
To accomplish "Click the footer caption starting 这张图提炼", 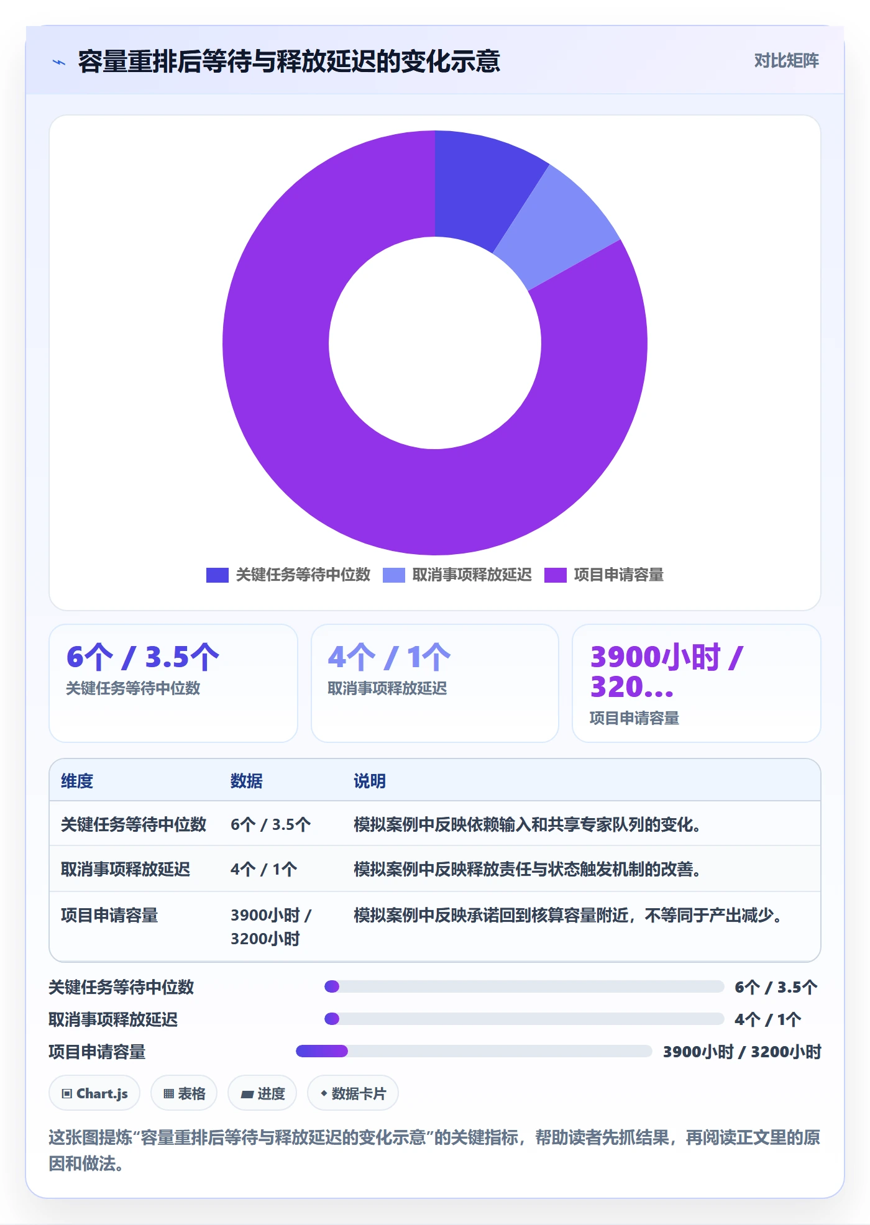I will coord(435,1150).
